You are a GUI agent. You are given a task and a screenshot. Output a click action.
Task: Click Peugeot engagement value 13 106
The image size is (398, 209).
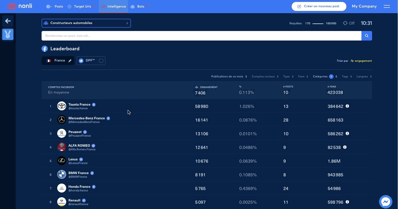[x=202, y=134]
